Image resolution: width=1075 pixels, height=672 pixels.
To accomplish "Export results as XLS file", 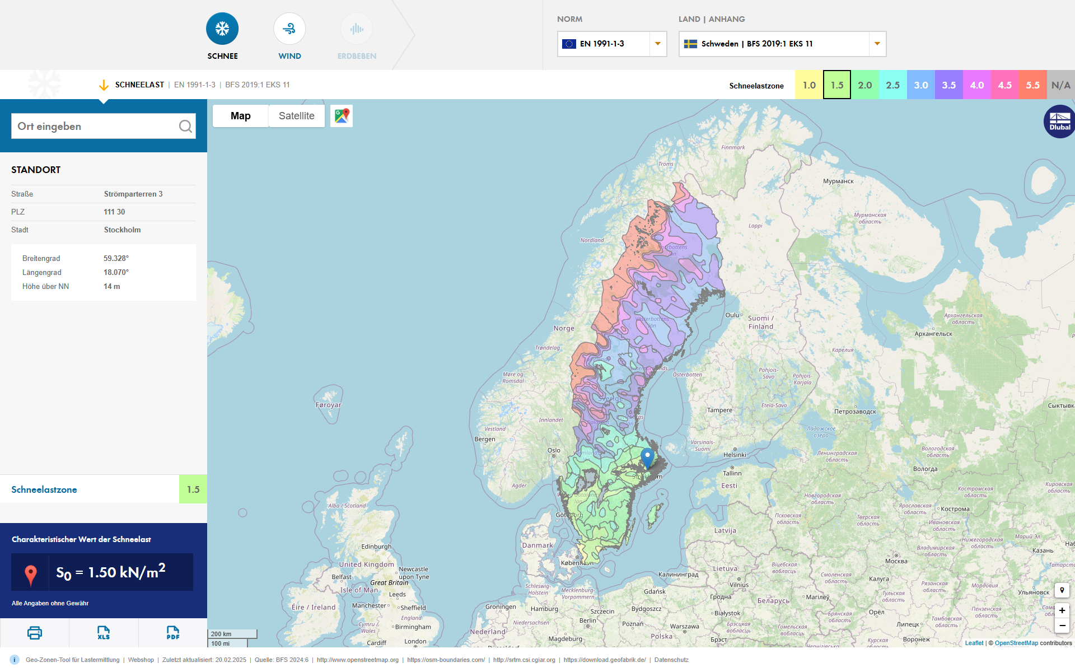I will (103, 632).
